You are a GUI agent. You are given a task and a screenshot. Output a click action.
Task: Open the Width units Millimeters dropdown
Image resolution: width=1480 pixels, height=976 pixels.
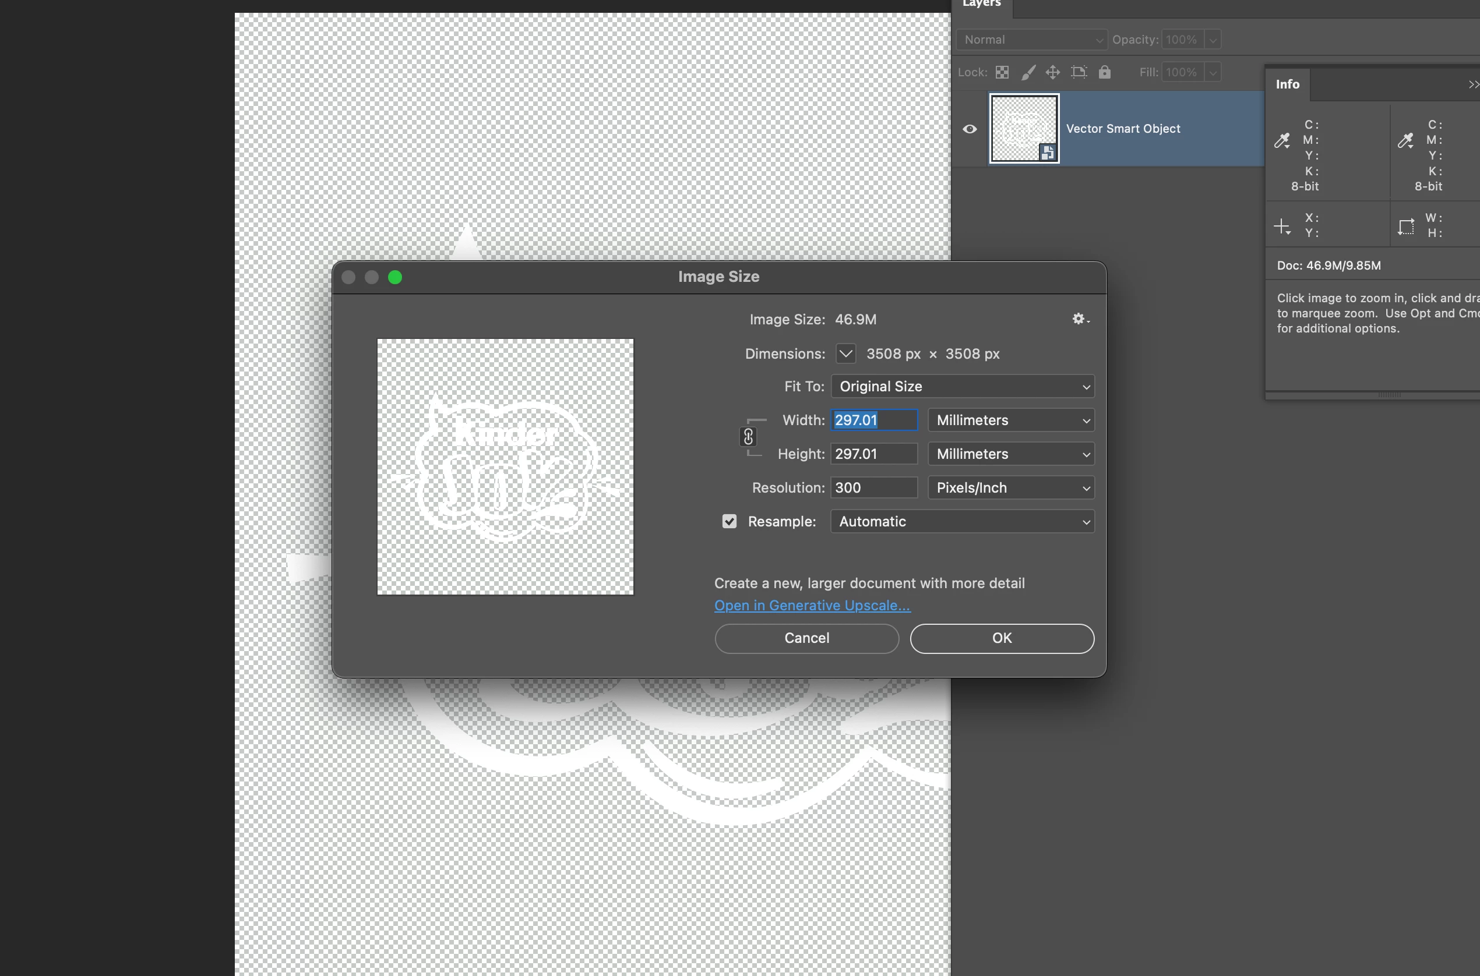[1011, 420]
